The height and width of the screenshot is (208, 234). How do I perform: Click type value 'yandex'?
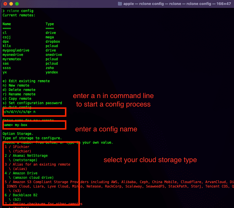52,72
